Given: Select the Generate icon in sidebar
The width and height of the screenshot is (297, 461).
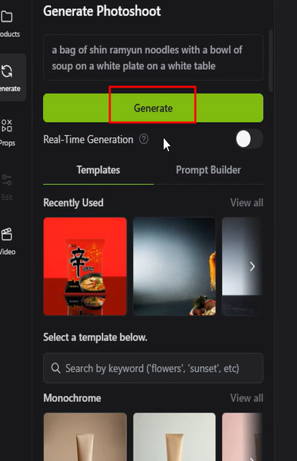Looking at the screenshot, I should 7,71.
